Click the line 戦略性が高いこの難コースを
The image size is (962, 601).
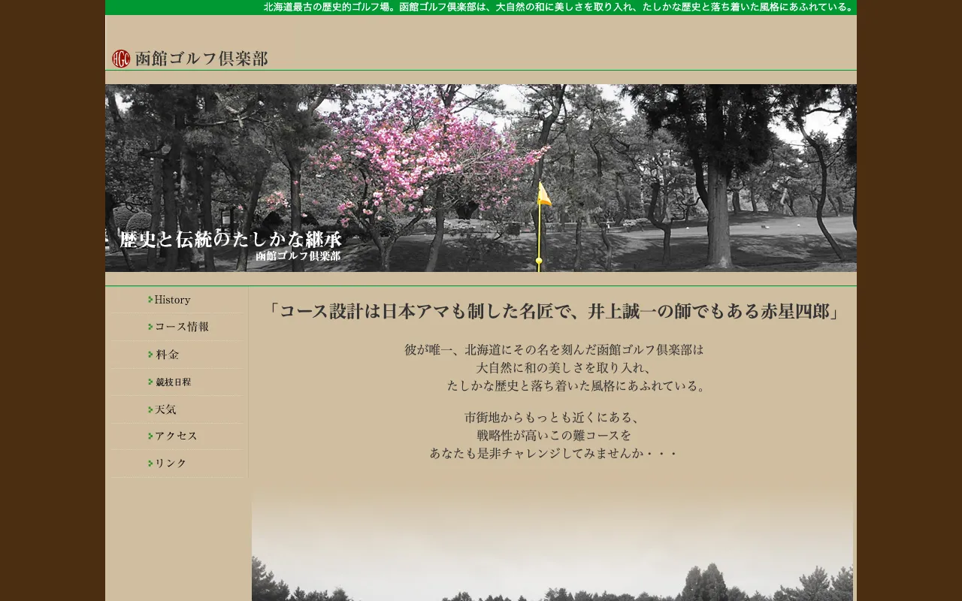pos(554,435)
